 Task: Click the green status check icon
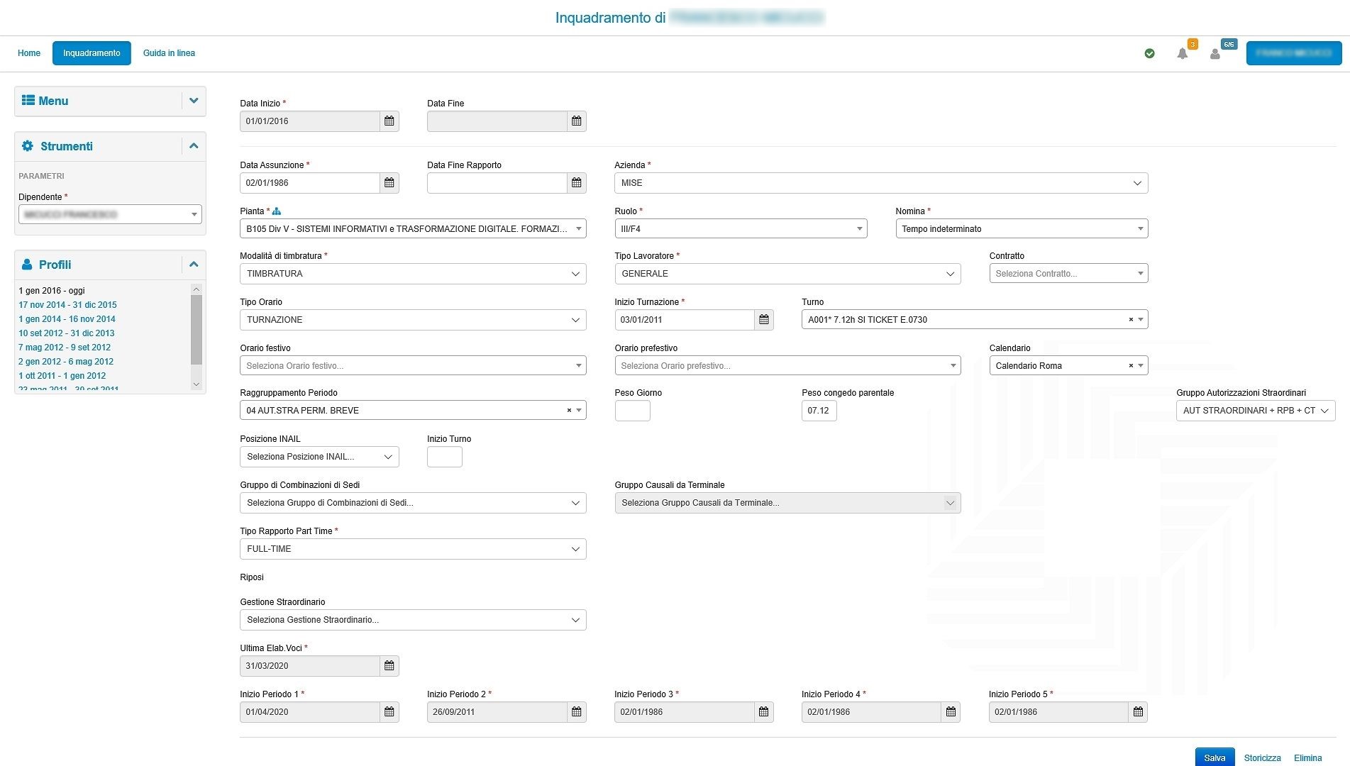(x=1150, y=53)
